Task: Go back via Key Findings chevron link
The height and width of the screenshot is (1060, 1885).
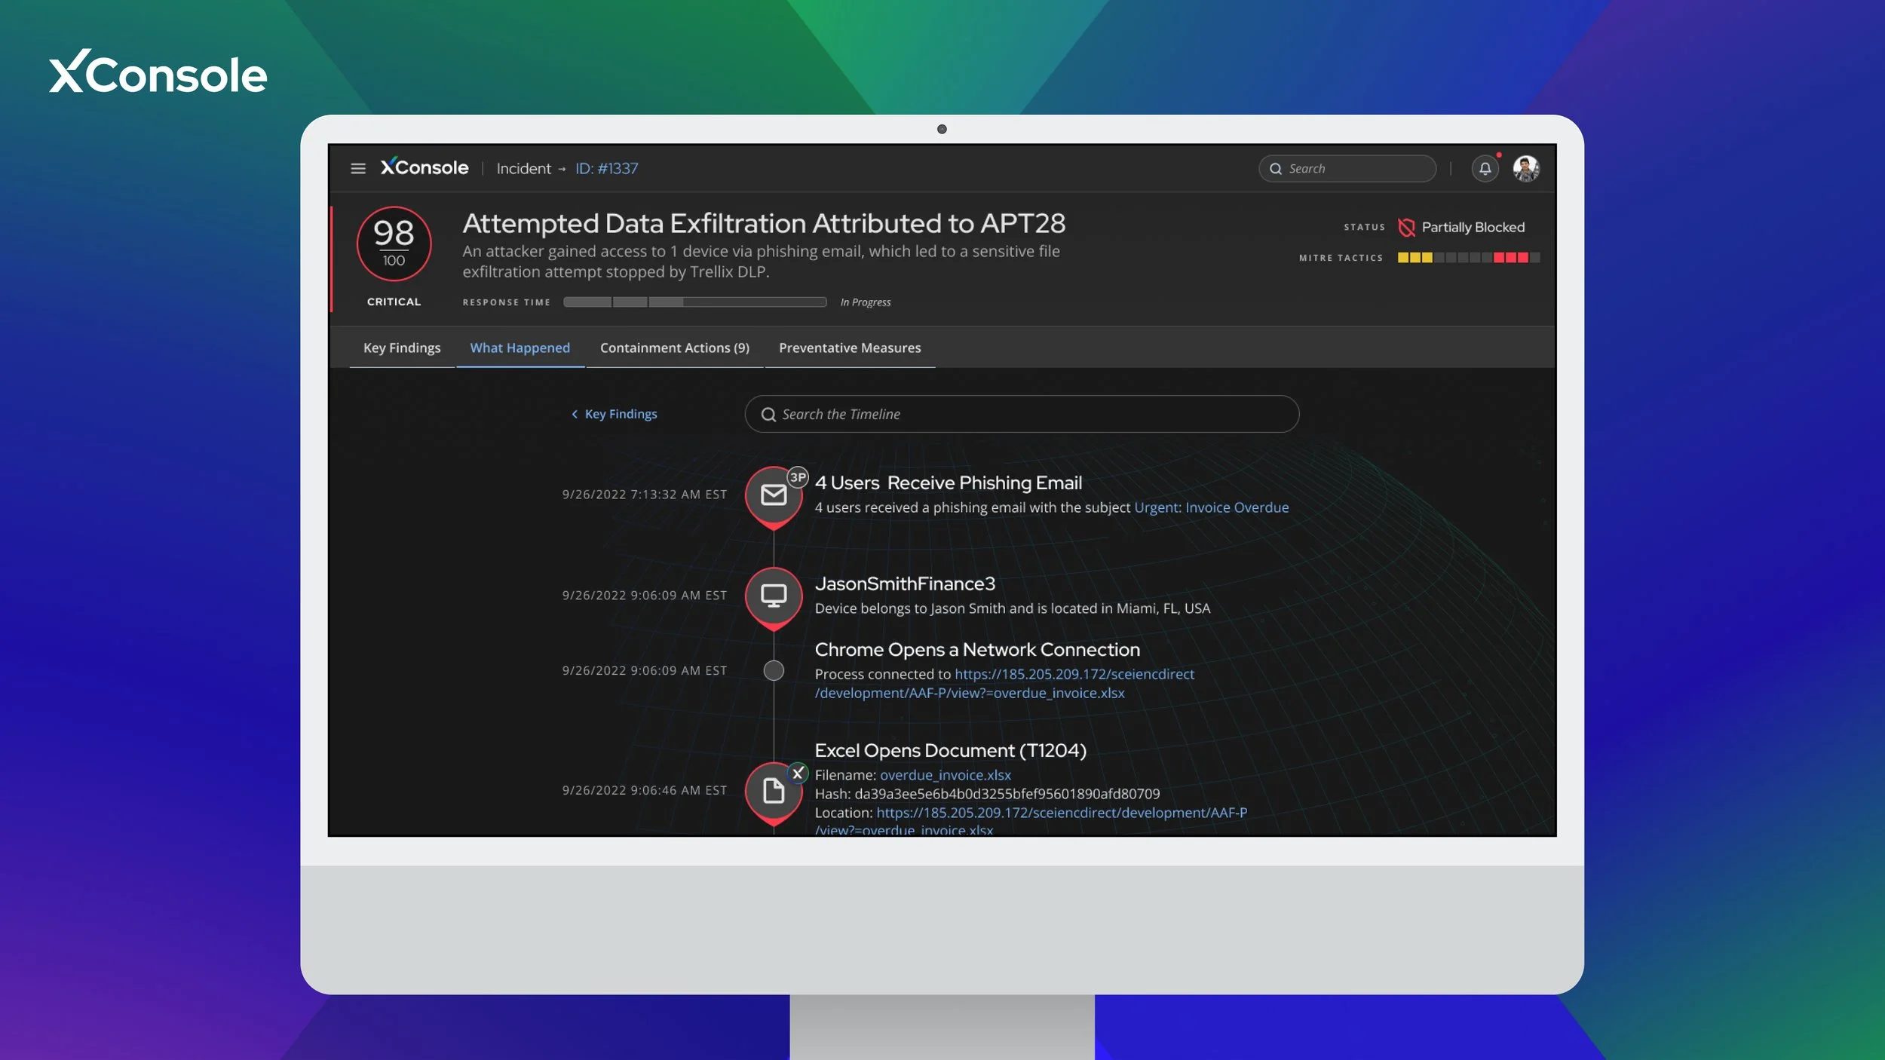Action: coord(614,414)
